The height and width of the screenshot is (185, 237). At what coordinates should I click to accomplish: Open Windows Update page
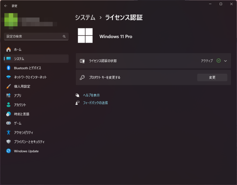(x=36, y=151)
